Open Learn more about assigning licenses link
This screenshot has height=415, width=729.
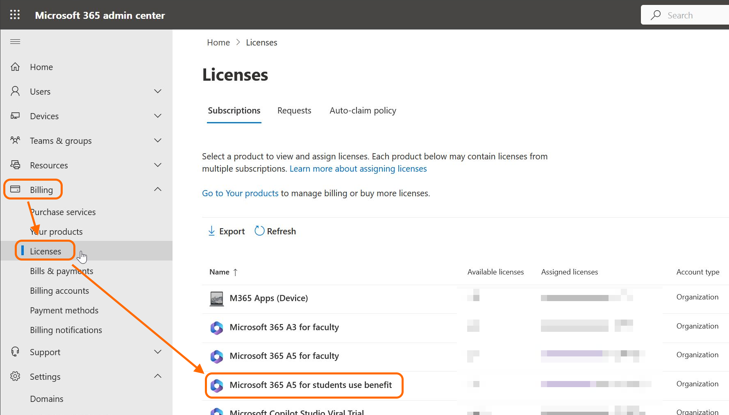358,169
